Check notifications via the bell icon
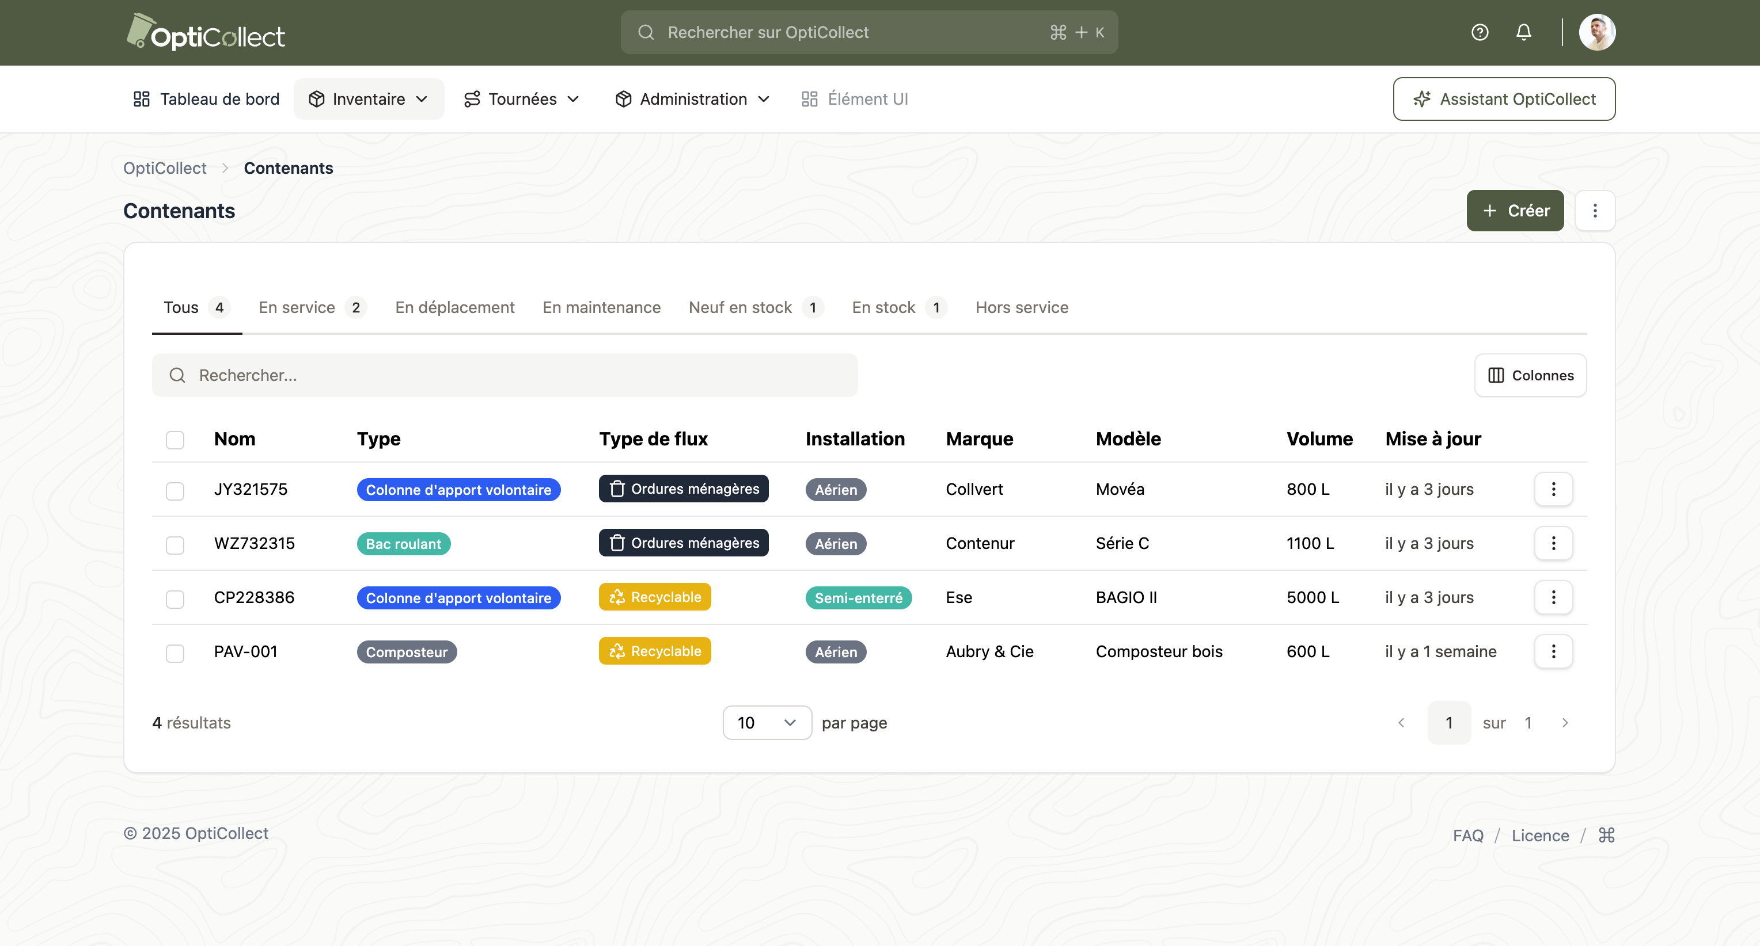This screenshot has width=1760, height=946. (x=1523, y=32)
